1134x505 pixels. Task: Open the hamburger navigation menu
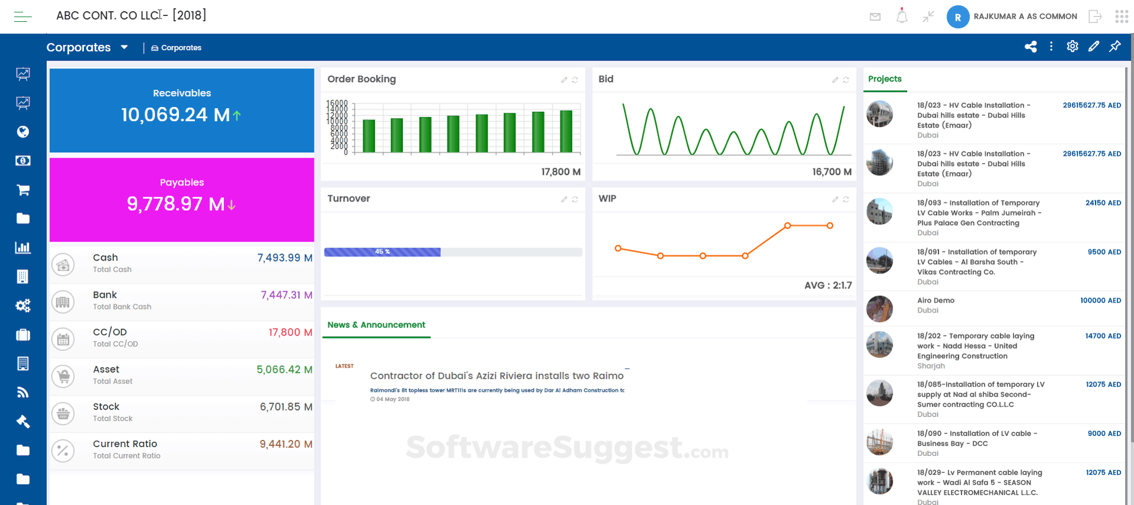[22, 17]
